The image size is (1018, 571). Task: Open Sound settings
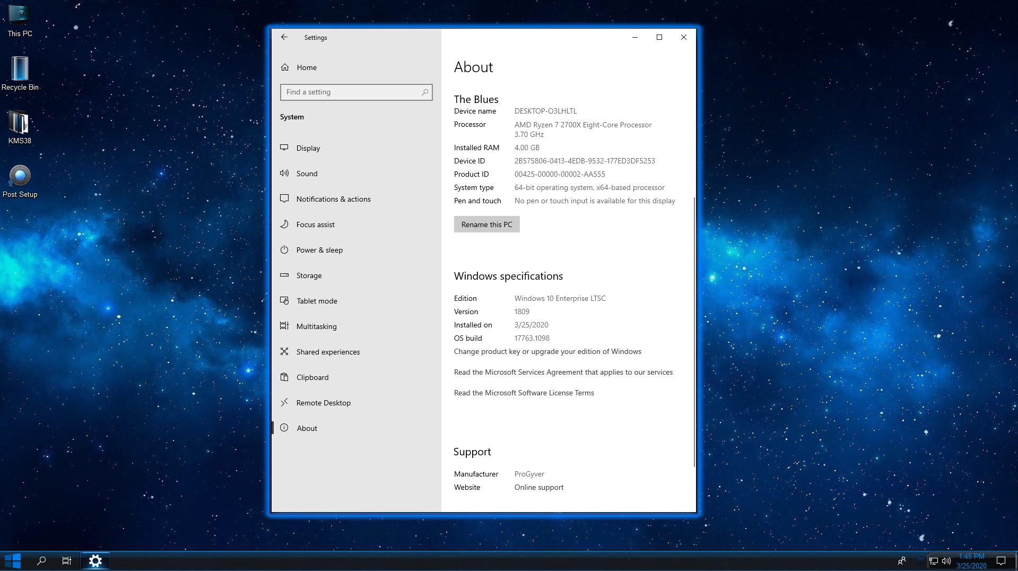[356, 174]
